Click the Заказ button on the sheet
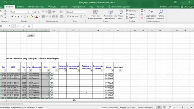 31,35
